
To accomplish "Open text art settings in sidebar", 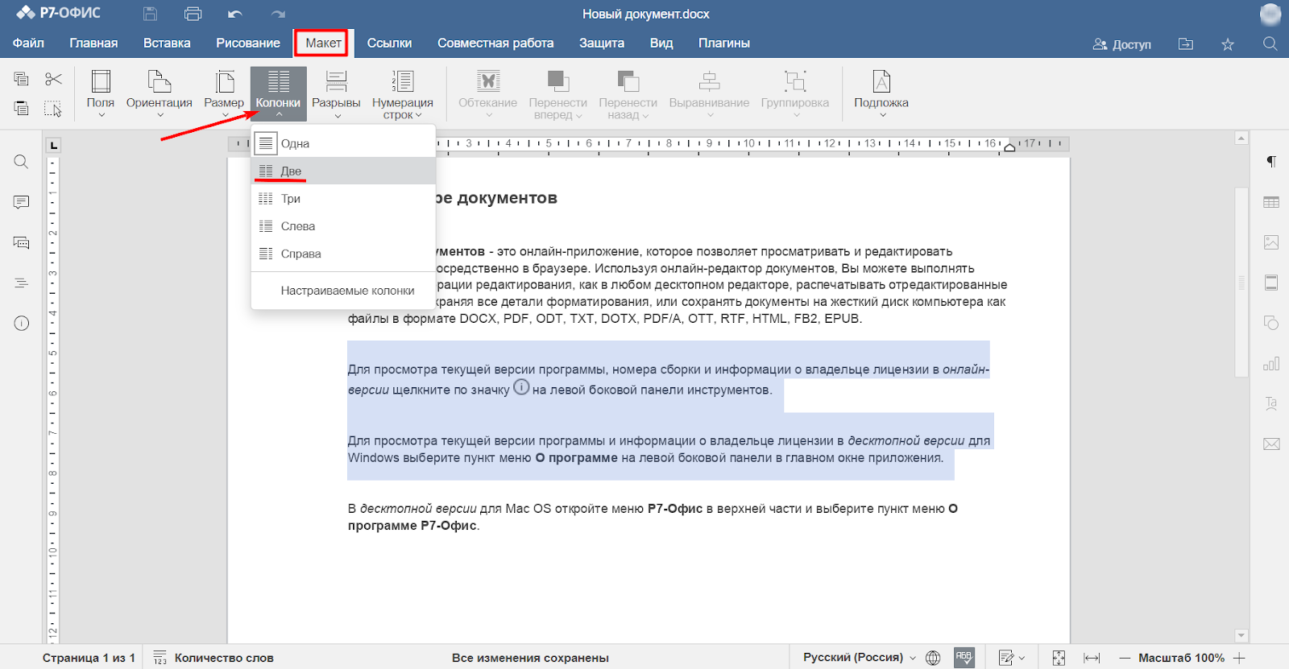I will (x=1271, y=403).
